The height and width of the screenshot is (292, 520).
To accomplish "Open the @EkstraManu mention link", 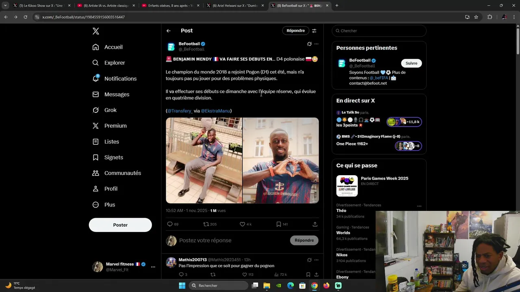I will pos(216,111).
